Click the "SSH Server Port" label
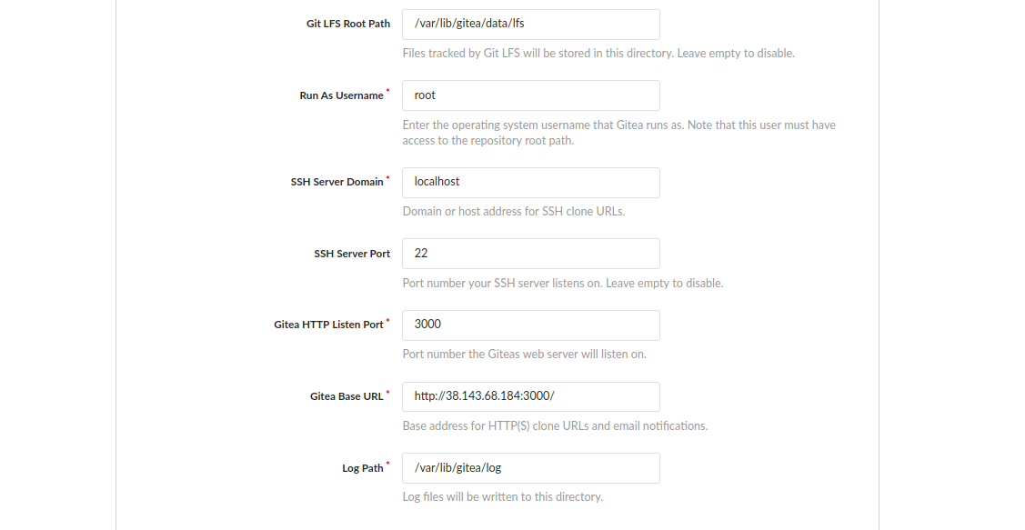The height and width of the screenshot is (530, 1025). 352,255
